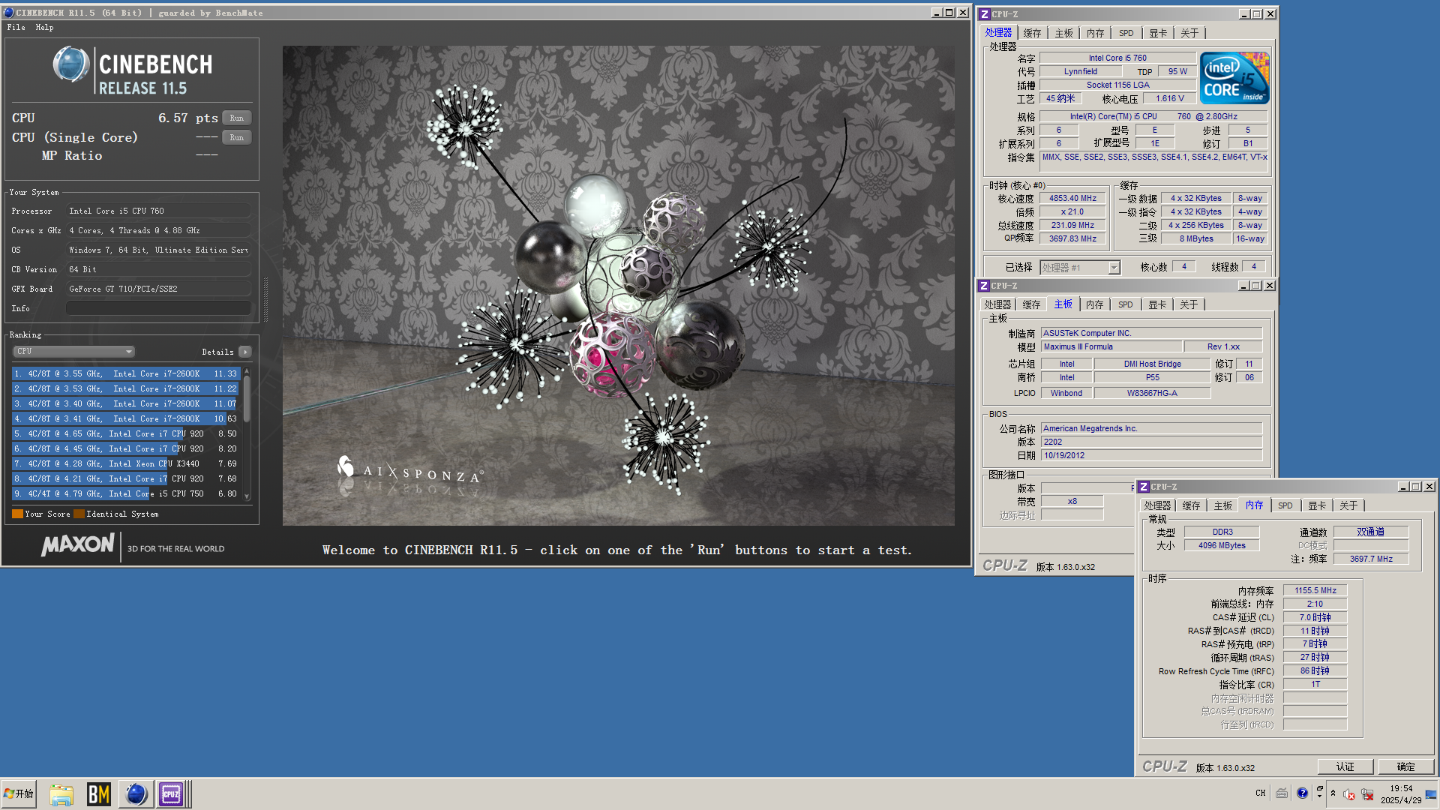The image size is (1440, 810).
Task: Expand the ranking Details arrow button
Action: [x=245, y=352]
